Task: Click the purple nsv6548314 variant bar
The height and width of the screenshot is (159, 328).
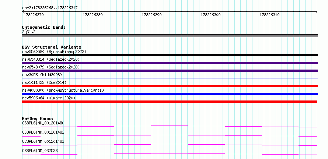Action: 170,63
